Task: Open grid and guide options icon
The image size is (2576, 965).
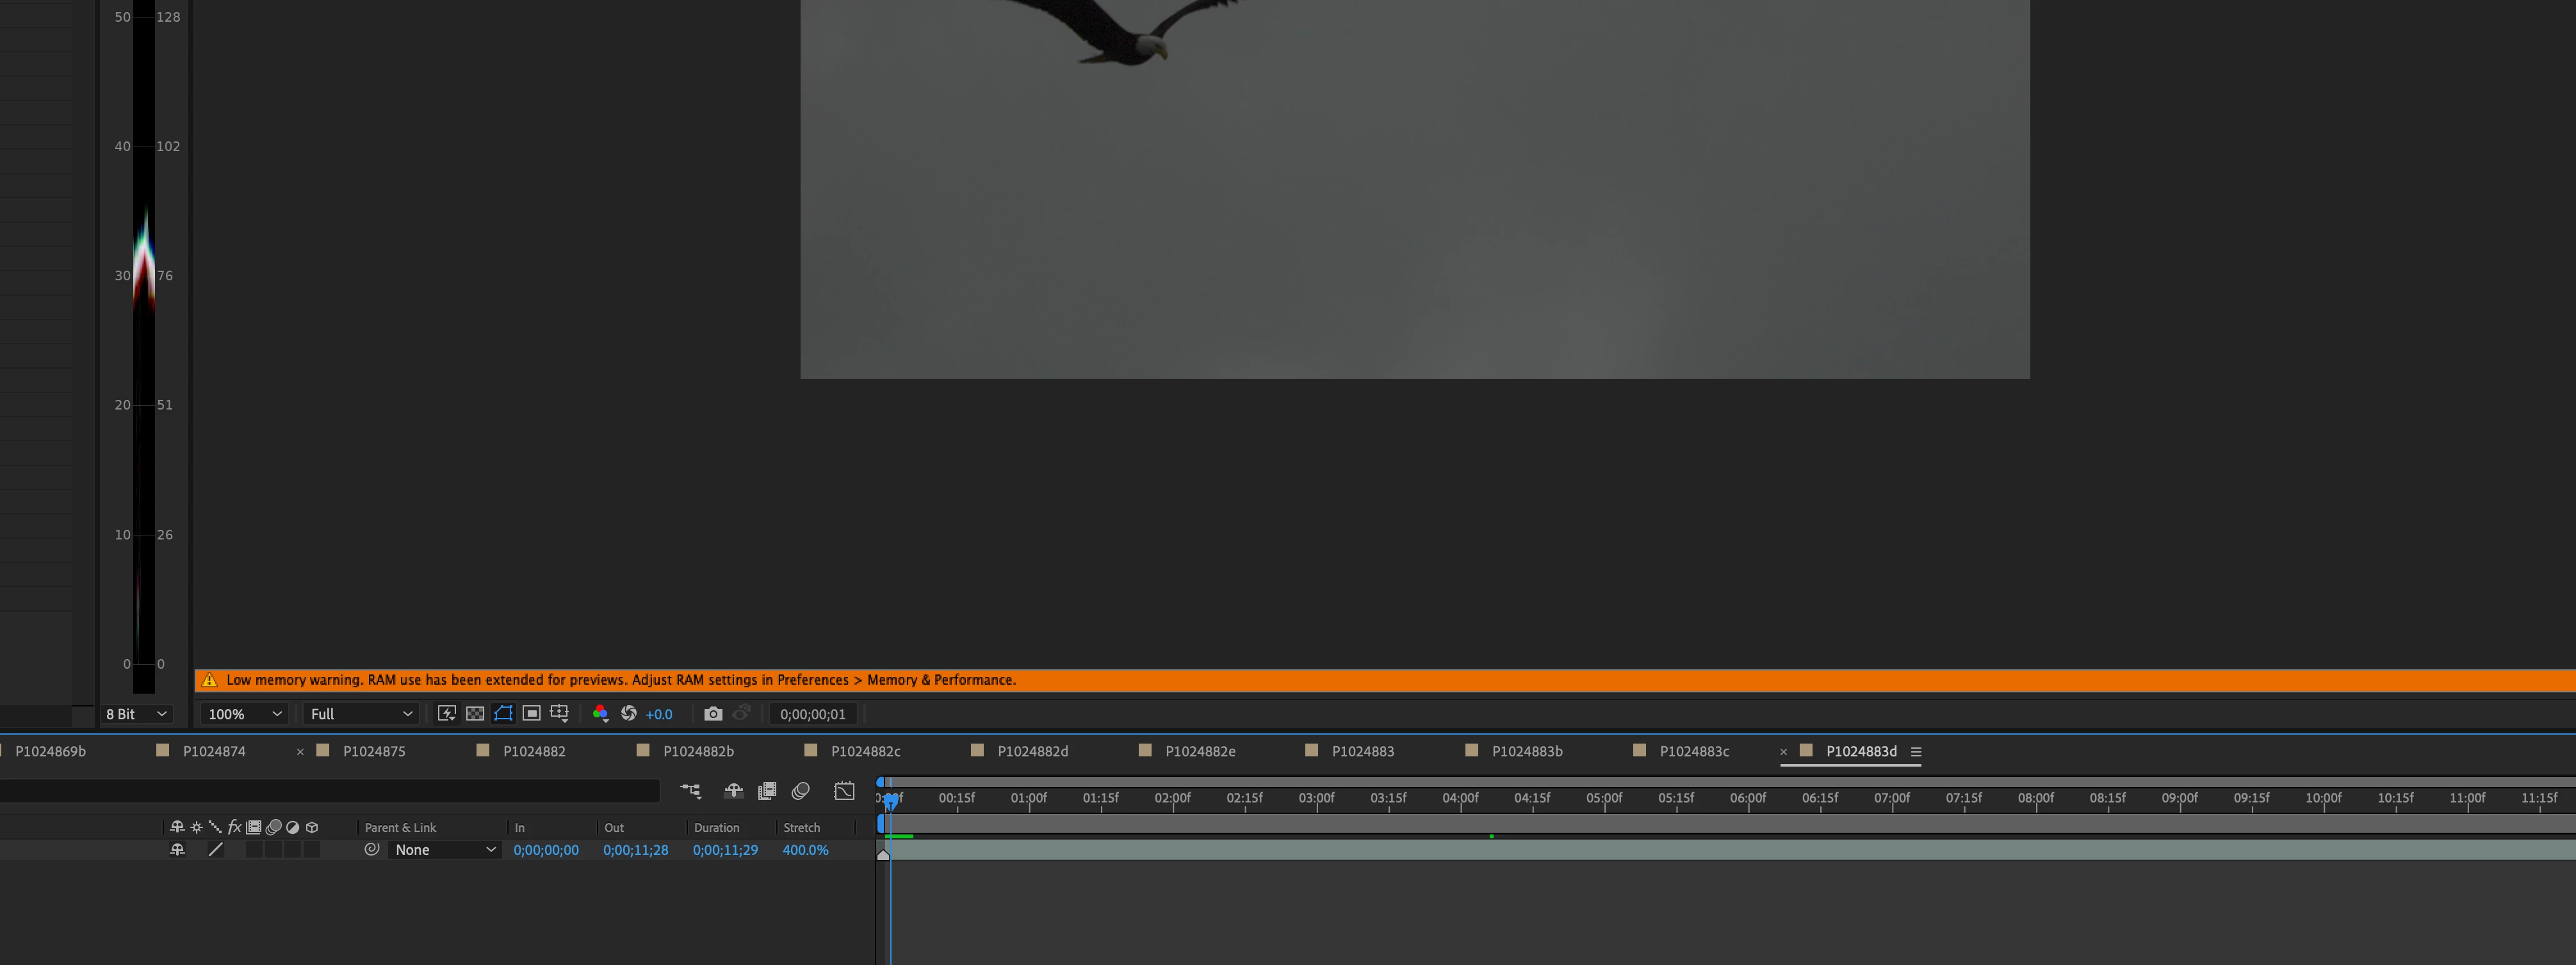Action: point(560,714)
